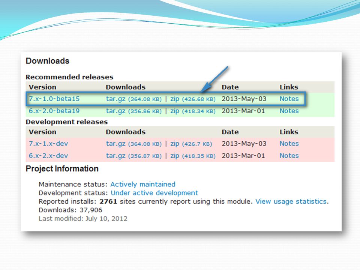Viewport: 360px width, 270px height.
Task: Select the Development releases heading
Action: [x=67, y=121]
